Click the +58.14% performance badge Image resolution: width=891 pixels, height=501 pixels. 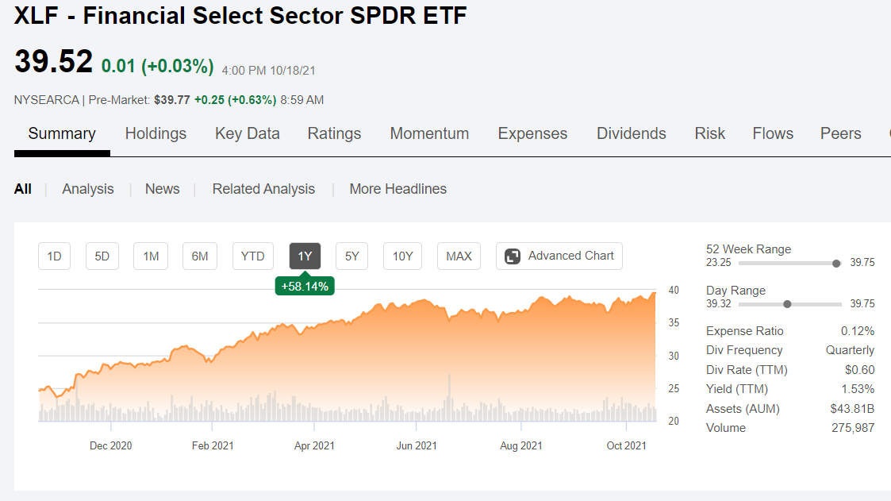305,286
